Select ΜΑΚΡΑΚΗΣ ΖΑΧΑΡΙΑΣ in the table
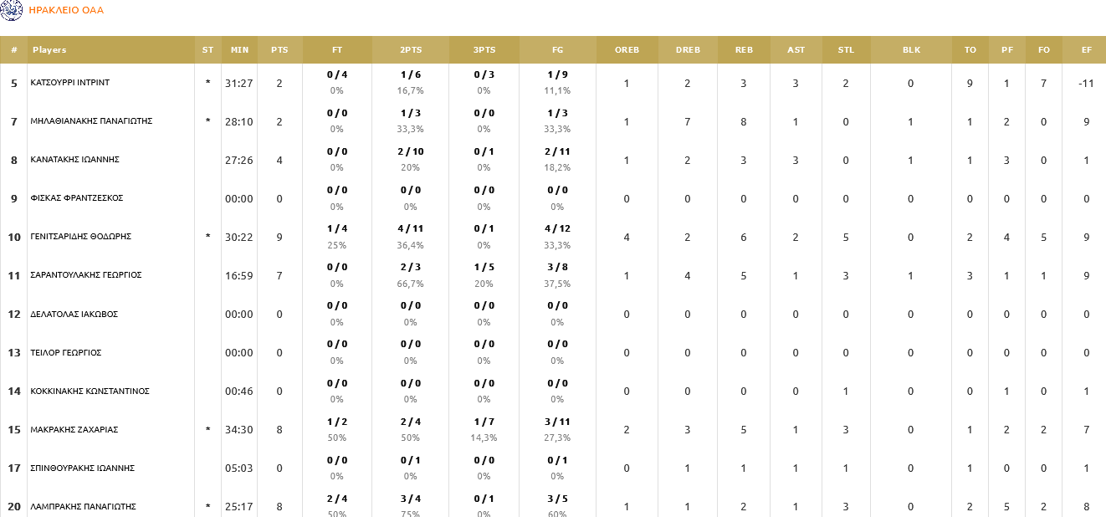The width and height of the screenshot is (1106, 517). tap(74, 429)
